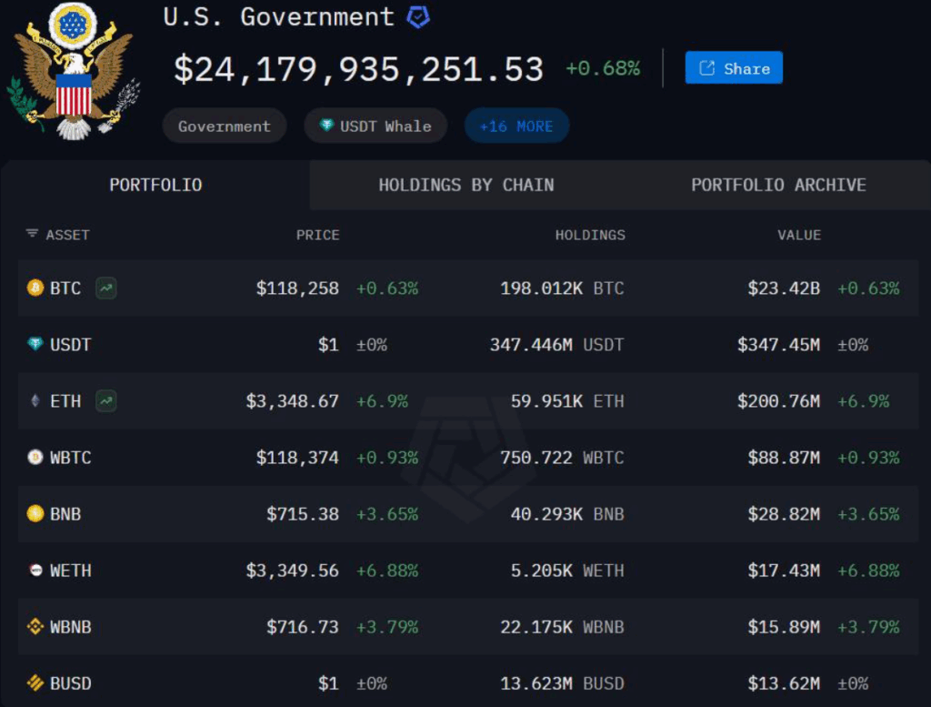Select the BTC asset name

[65, 288]
